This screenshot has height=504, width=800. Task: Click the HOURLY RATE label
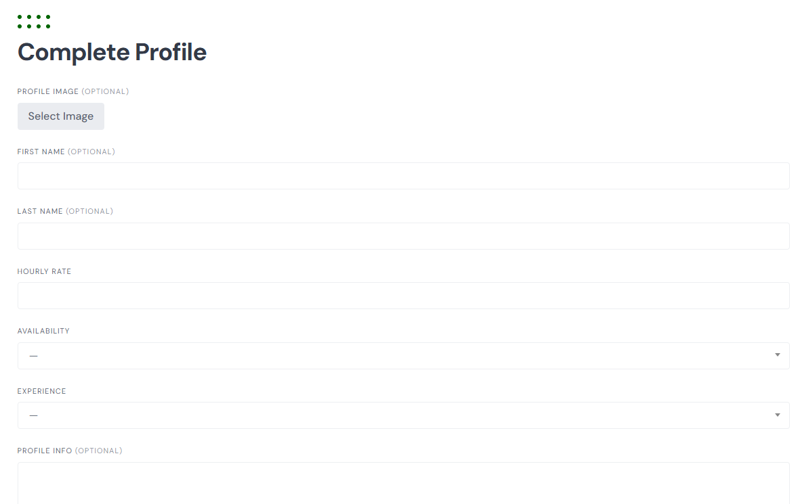(x=45, y=272)
